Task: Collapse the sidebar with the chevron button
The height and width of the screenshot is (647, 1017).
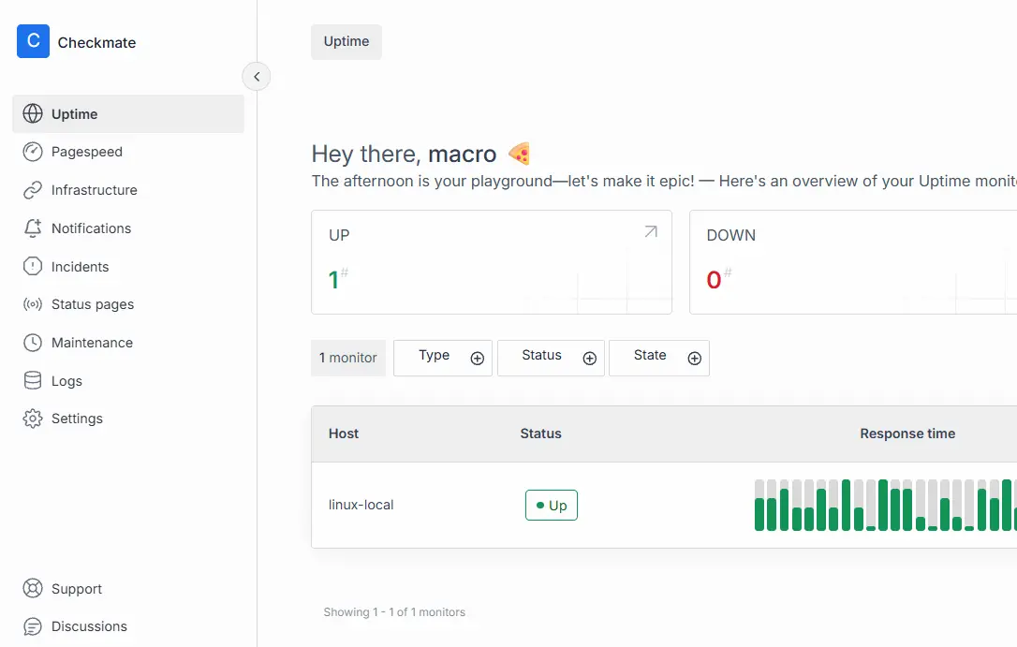Action: point(256,77)
